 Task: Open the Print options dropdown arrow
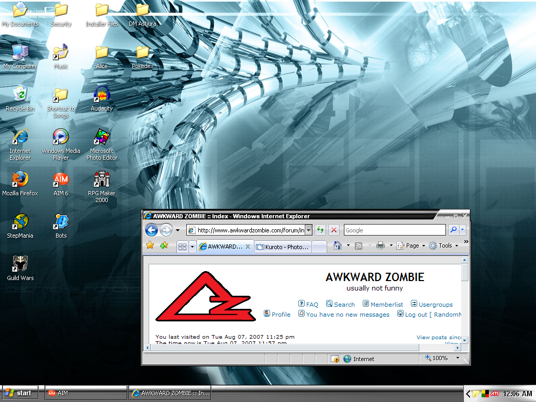click(391, 245)
